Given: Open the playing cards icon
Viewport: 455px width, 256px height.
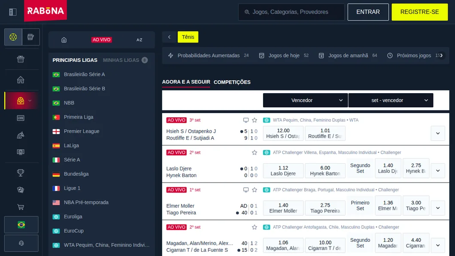Looking at the screenshot, I should click(21, 190).
